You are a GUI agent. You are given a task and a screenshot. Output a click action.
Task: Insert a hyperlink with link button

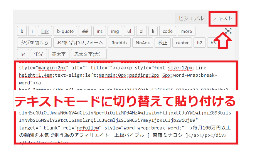(x=45, y=31)
